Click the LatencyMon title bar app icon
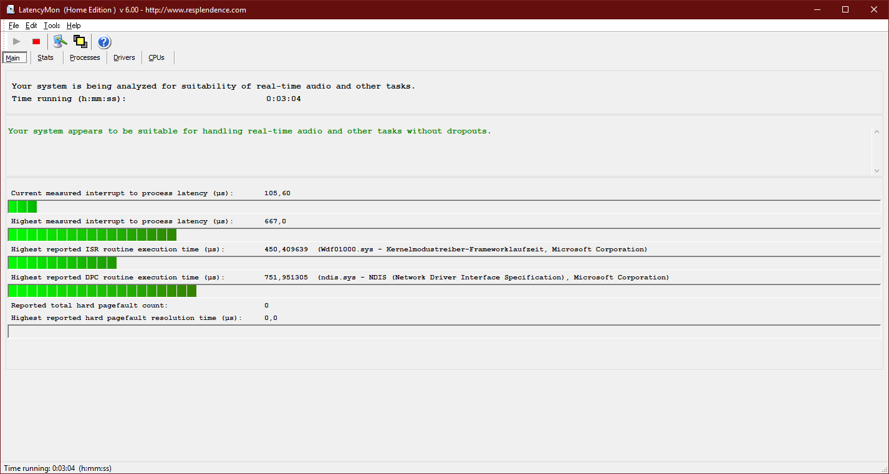 pyautogui.click(x=11, y=9)
